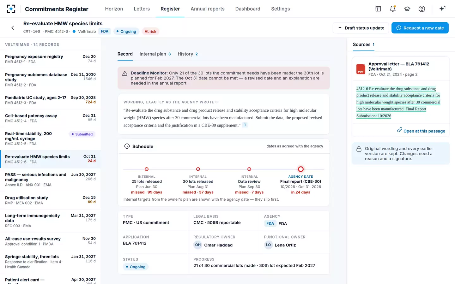Open the History tab

(x=188, y=54)
